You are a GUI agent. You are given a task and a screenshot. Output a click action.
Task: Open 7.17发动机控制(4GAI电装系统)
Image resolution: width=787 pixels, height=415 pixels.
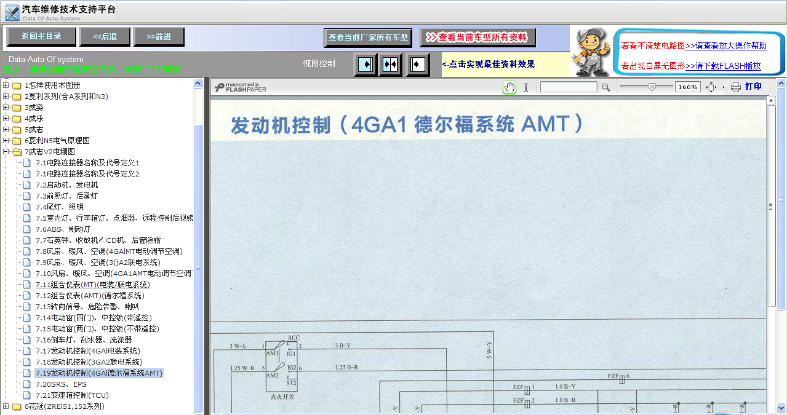tap(87, 351)
